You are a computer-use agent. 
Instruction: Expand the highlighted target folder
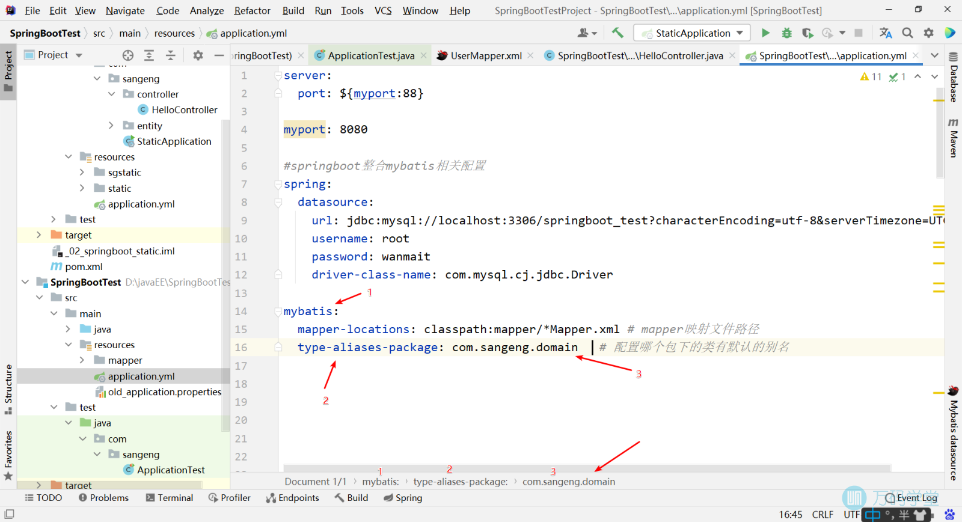pyautogui.click(x=39, y=235)
